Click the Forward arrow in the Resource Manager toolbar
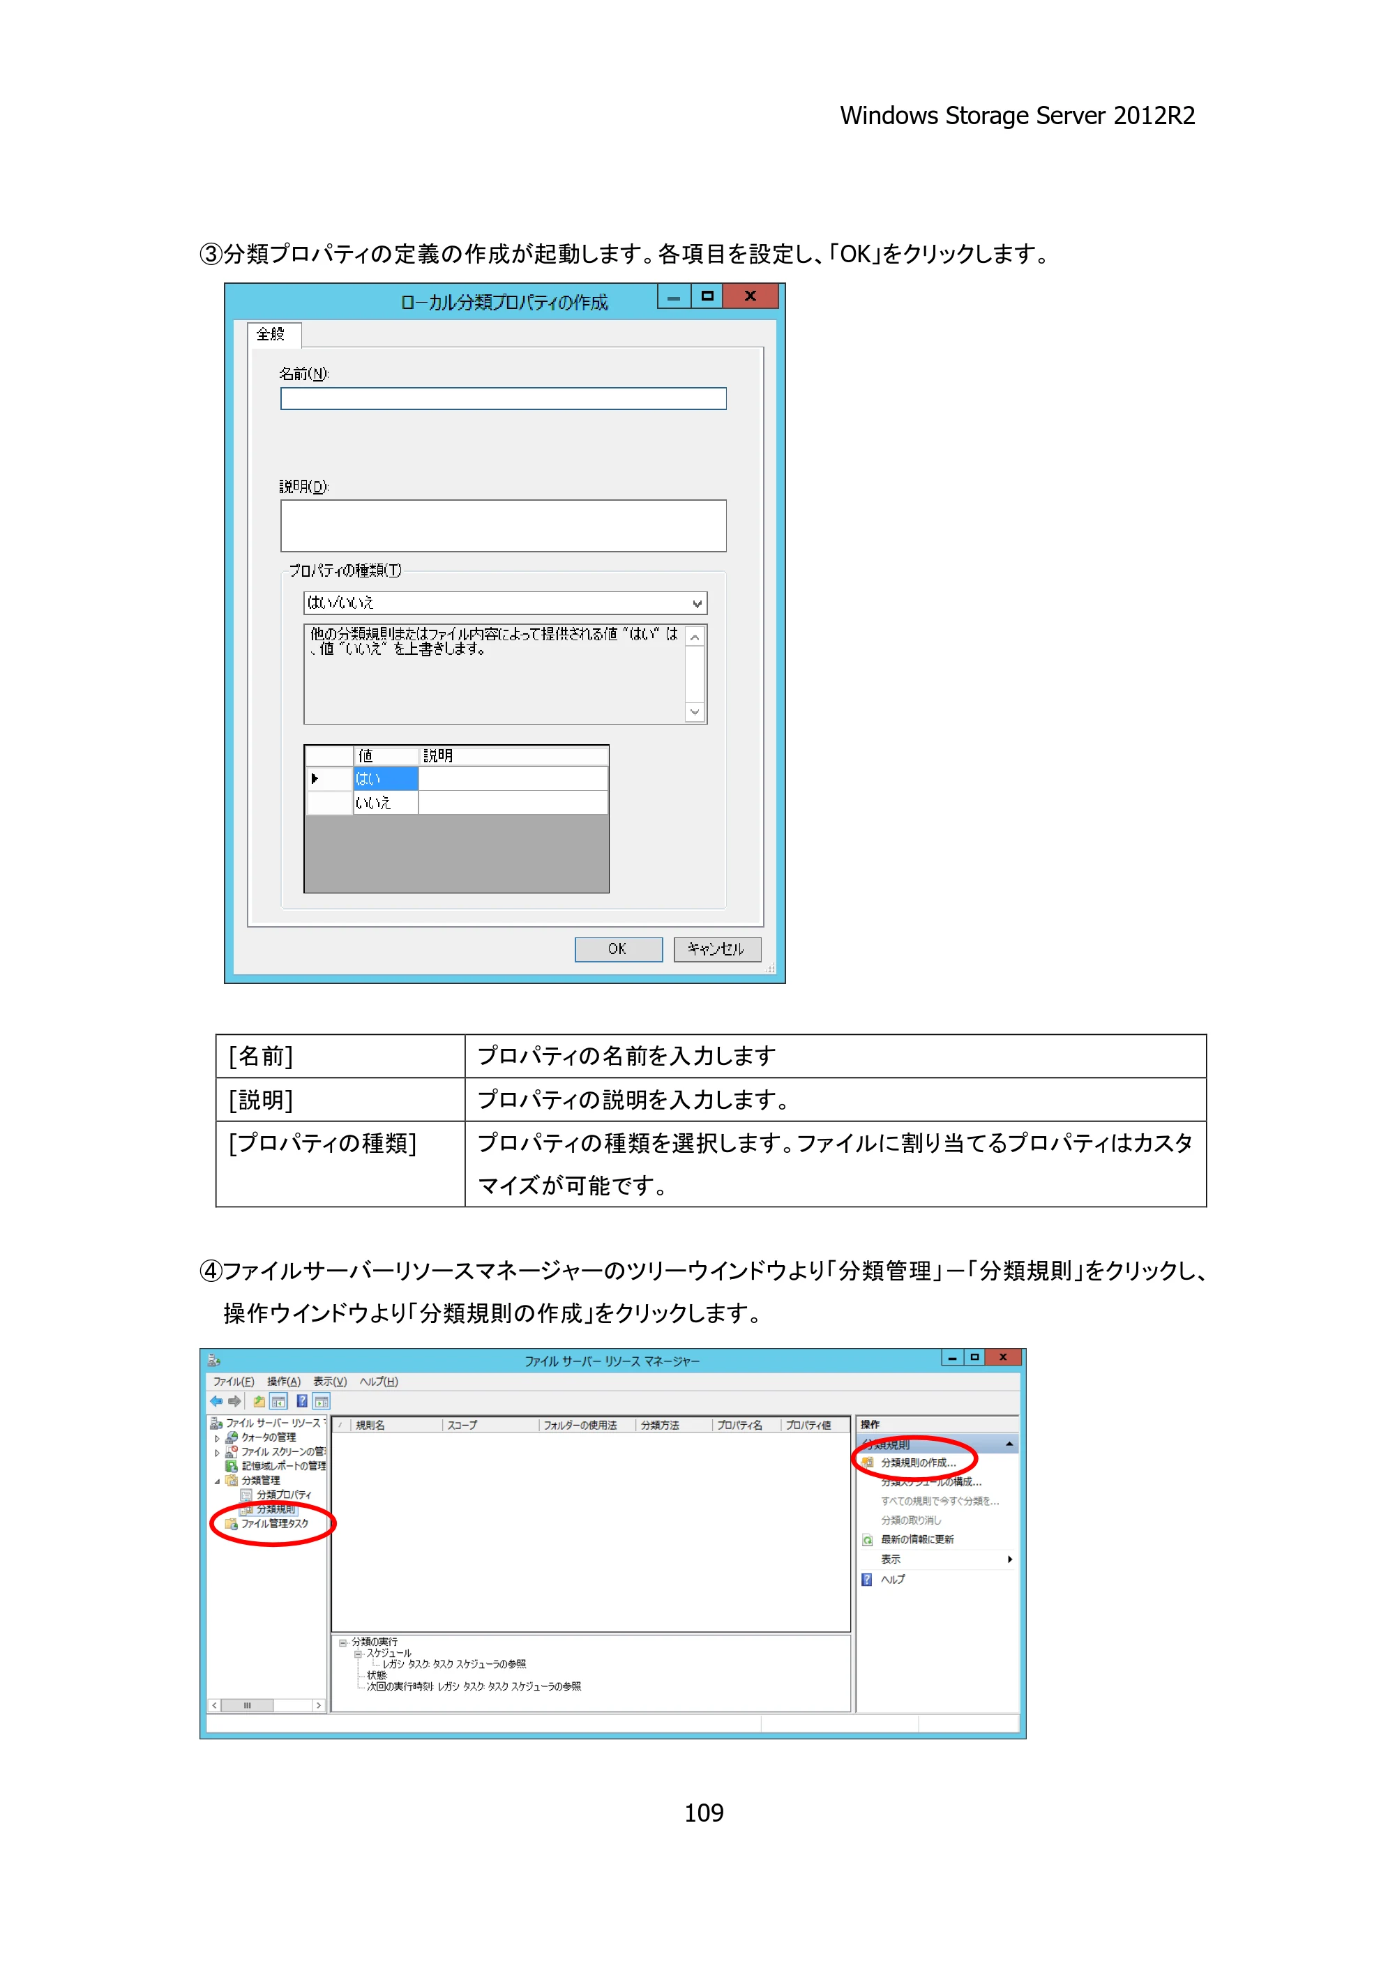The width and height of the screenshot is (1395, 1973). (x=234, y=1402)
